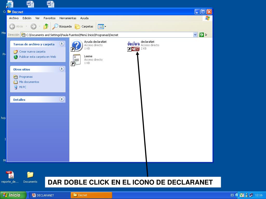Switch to DECLARANET taskbar button
Image resolution: width=266 pixels, height=199 pixels.
click(x=50, y=195)
